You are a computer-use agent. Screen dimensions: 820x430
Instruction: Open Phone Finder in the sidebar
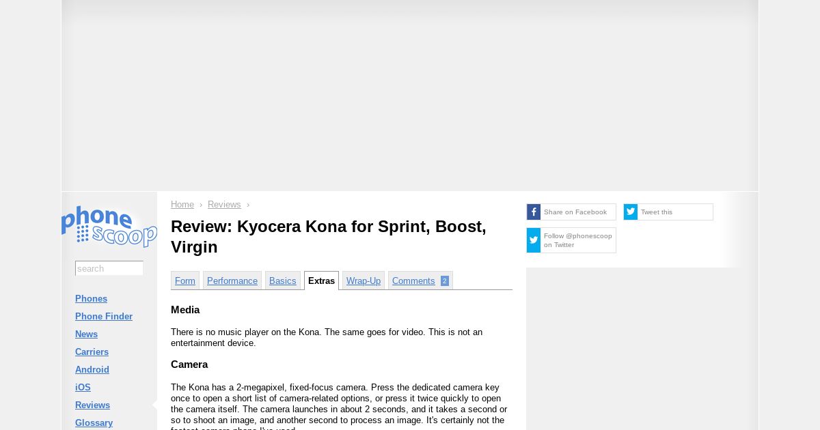[104, 317]
